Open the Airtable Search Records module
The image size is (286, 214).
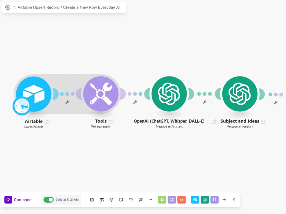[x=34, y=94]
